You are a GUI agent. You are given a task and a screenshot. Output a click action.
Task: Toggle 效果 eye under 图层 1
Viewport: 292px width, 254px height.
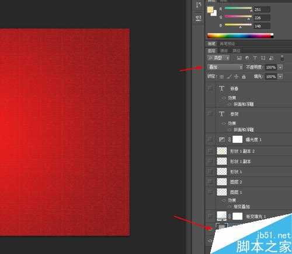click(224, 200)
